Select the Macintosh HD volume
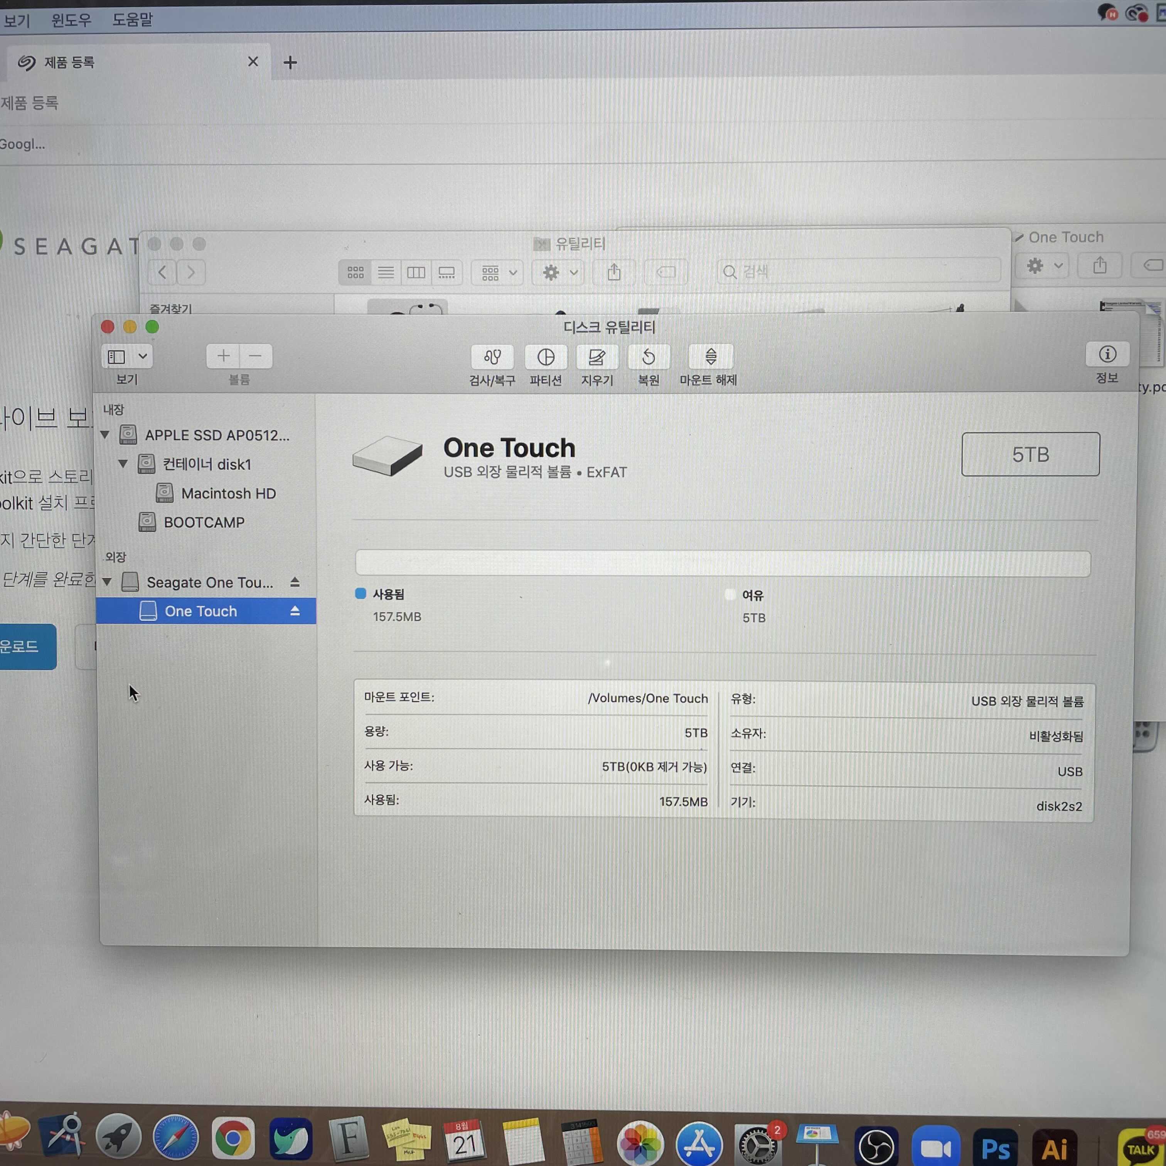This screenshot has width=1166, height=1166. (216, 493)
